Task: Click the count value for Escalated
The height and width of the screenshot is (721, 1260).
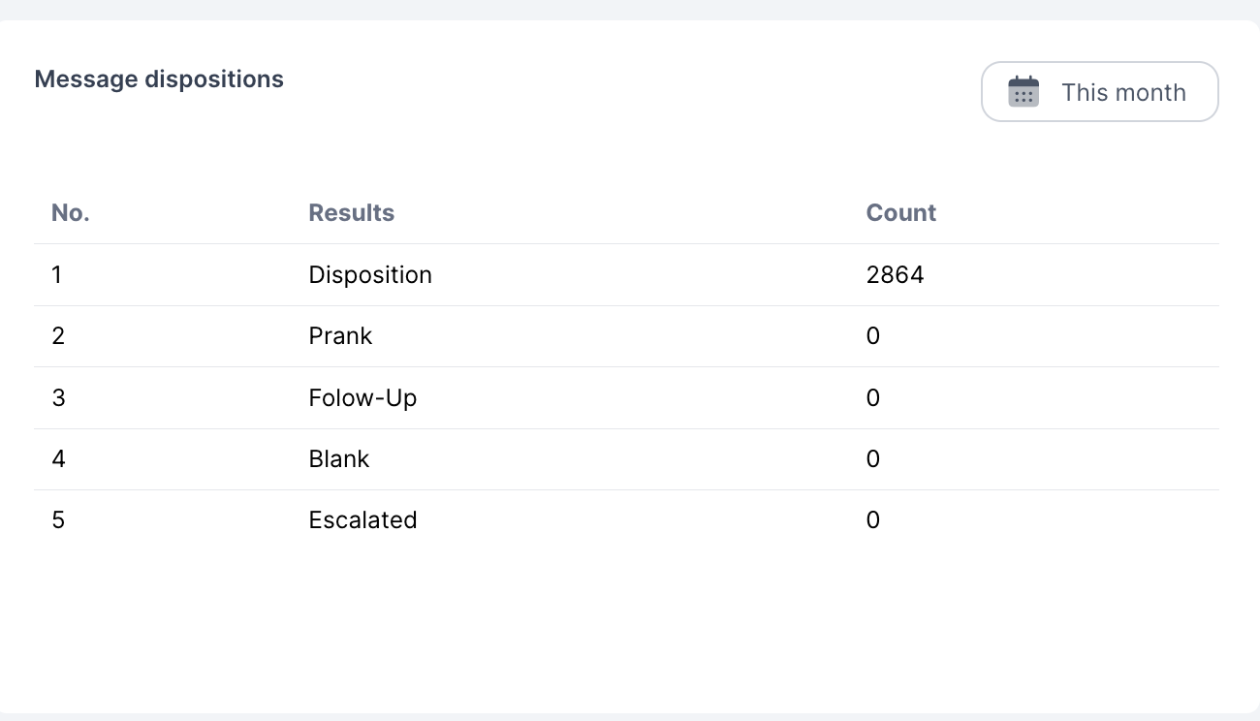Action: point(873,520)
